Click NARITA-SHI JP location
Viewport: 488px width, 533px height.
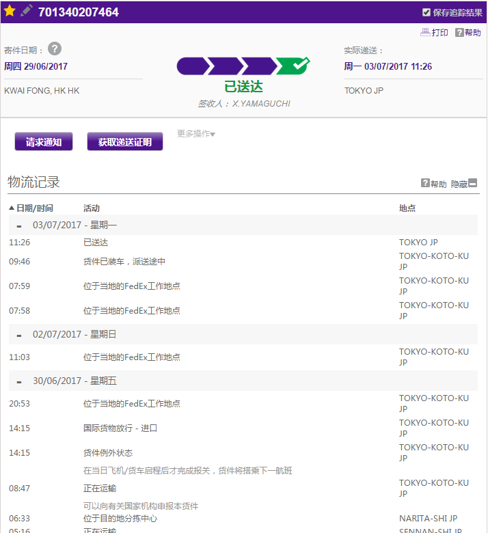click(x=428, y=519)
